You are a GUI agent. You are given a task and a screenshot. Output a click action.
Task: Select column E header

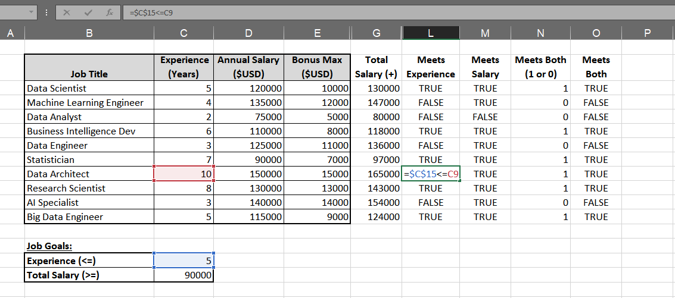pyautogui.click(x=317, y=33)
